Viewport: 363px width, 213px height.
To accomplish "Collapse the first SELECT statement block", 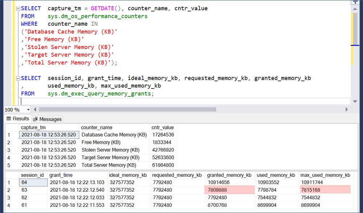I will pos(18,9).
